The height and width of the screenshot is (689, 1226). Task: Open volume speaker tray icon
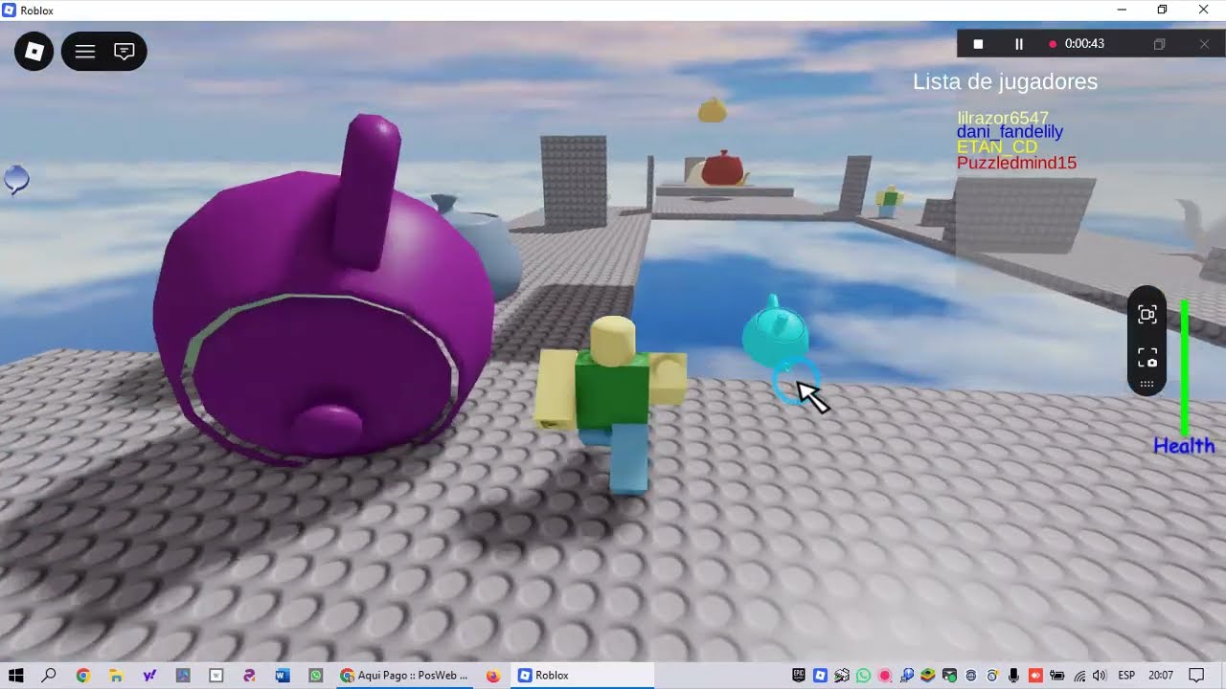pyautogui.click(x=1099, y=676)
